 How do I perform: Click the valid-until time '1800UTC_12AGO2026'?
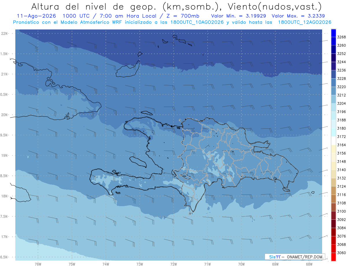(305, 22)
